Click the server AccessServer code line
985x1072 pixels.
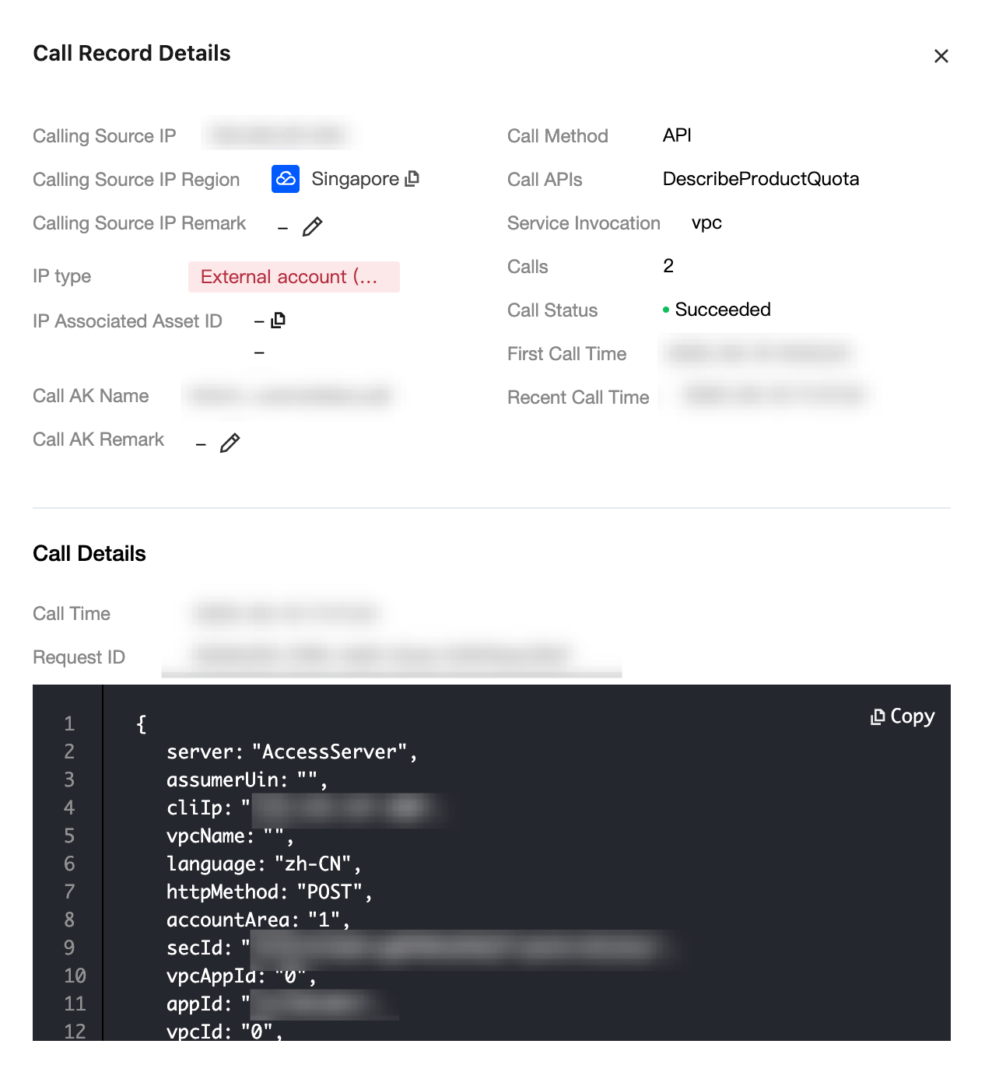tap(291, 752)
